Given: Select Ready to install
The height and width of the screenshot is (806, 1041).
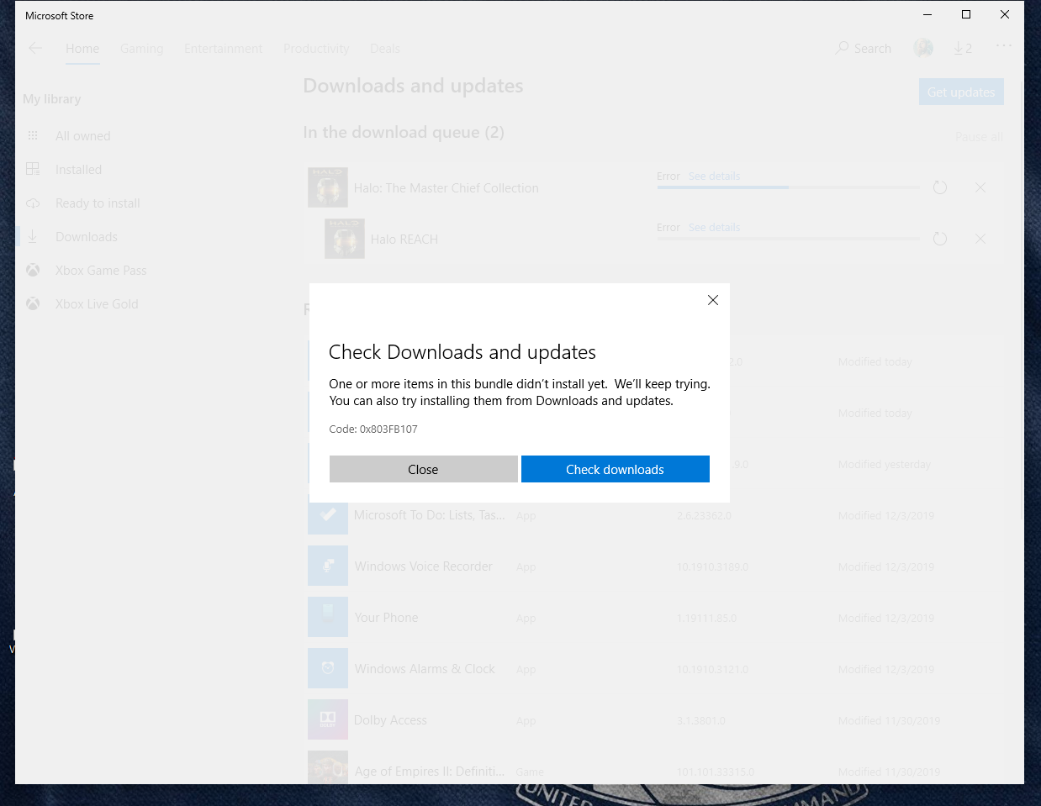Looking at the screenshot, I should [x=98, y=203].
